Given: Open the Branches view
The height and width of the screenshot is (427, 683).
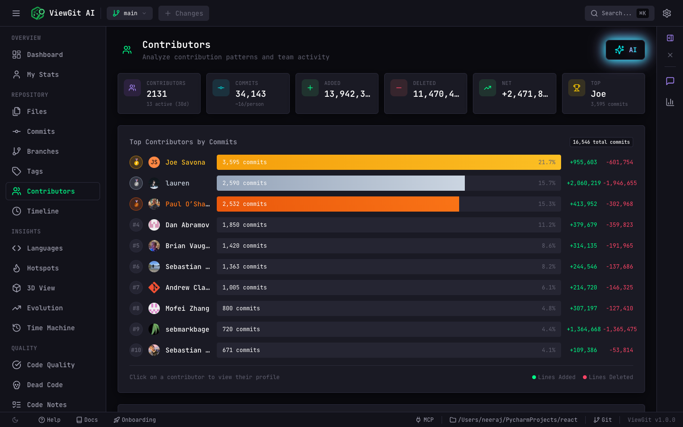Looking at the screenshot, I should [x=42, y=151].
